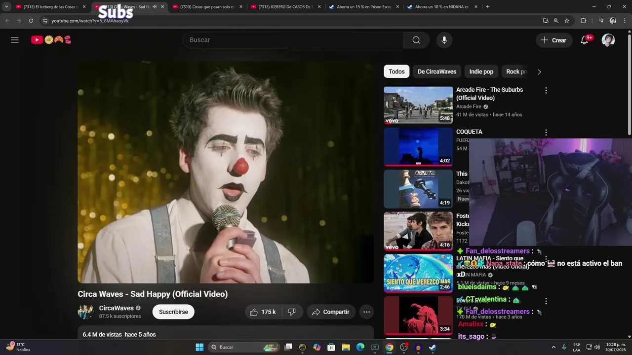Open volume control in system tray
Screen dimensions: 632x355
pos(597,347)
